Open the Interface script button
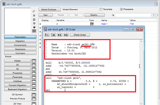The width and height of the screenshot is (160, 105). [x=17, y=81]
